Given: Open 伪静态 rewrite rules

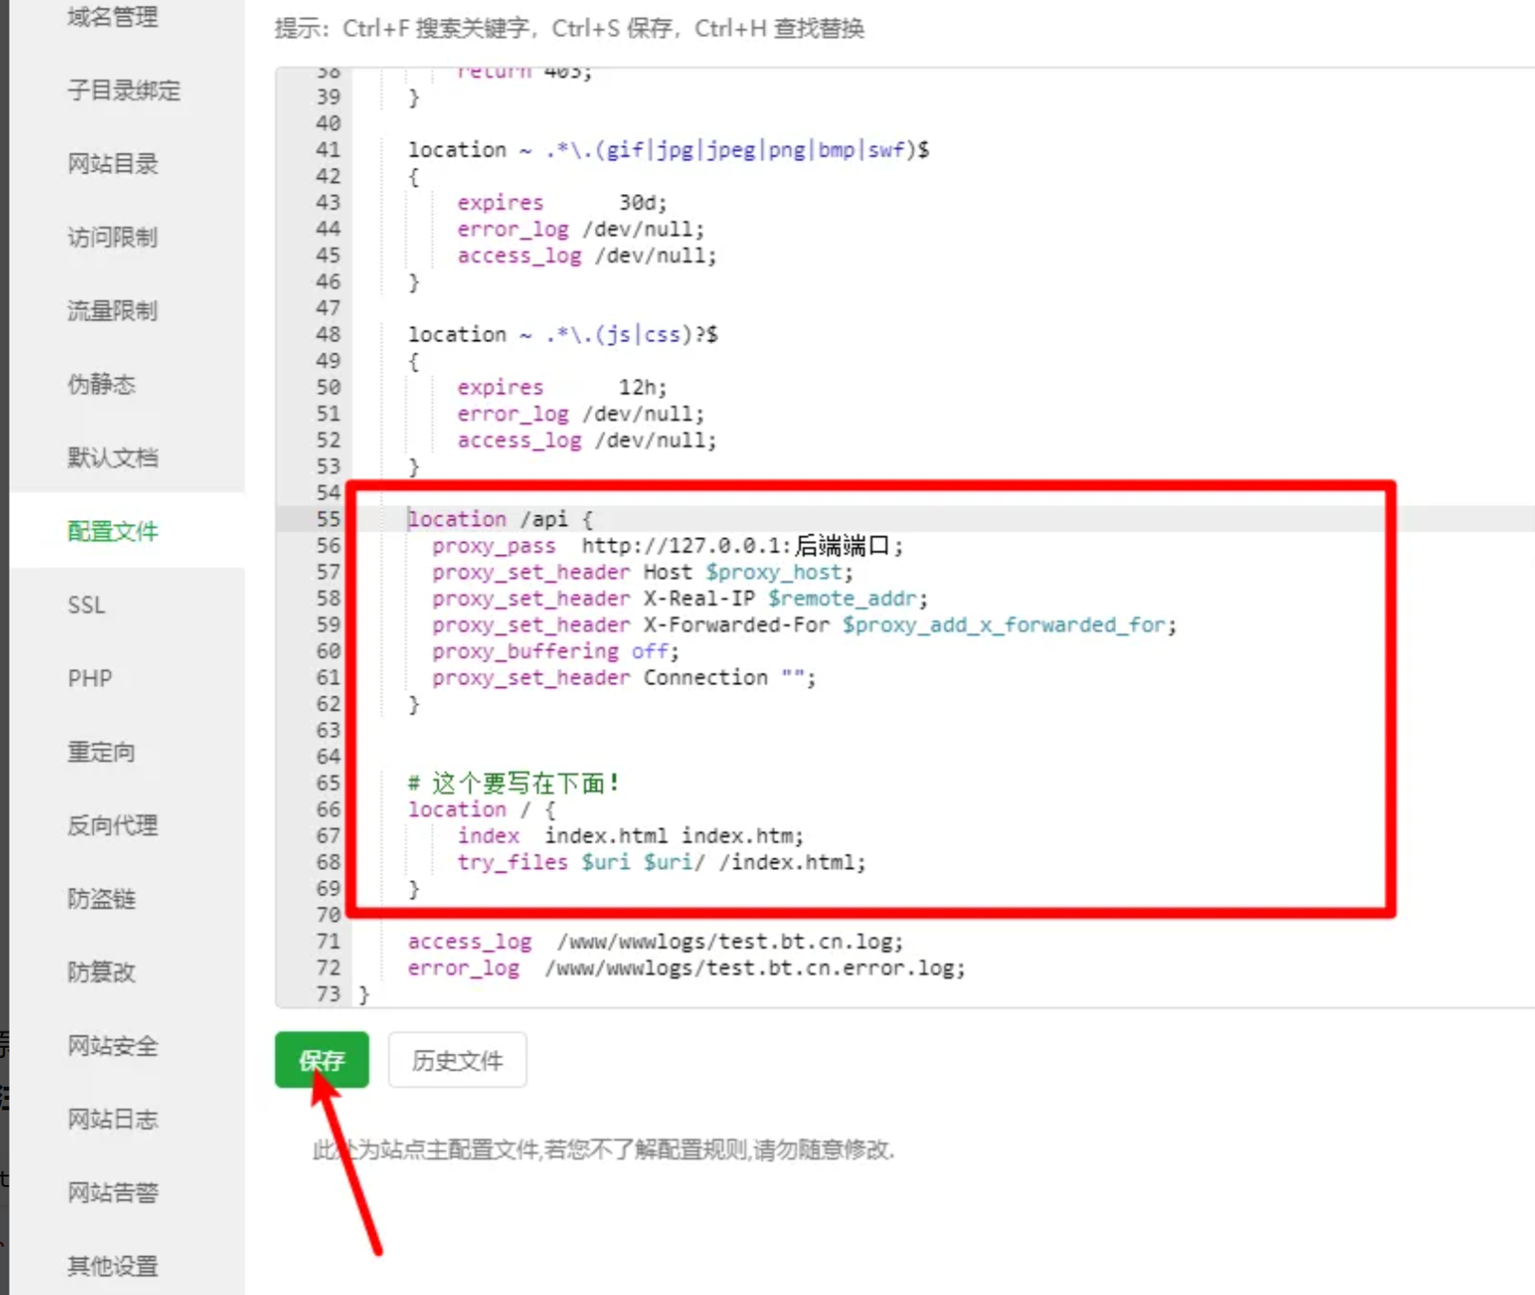Looking at the screenshot, I should coord(99,385).
